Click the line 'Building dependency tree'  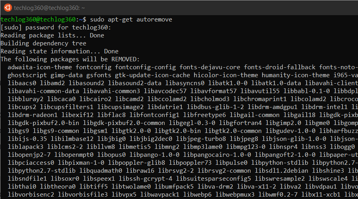pos(43,43)
